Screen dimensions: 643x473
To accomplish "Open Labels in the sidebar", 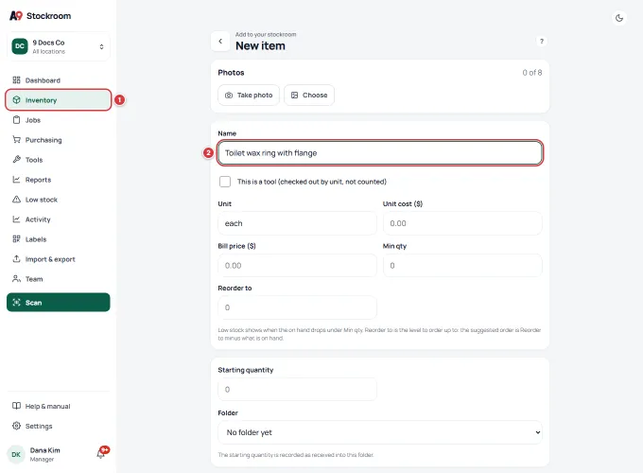I will (x=59, y=239).
